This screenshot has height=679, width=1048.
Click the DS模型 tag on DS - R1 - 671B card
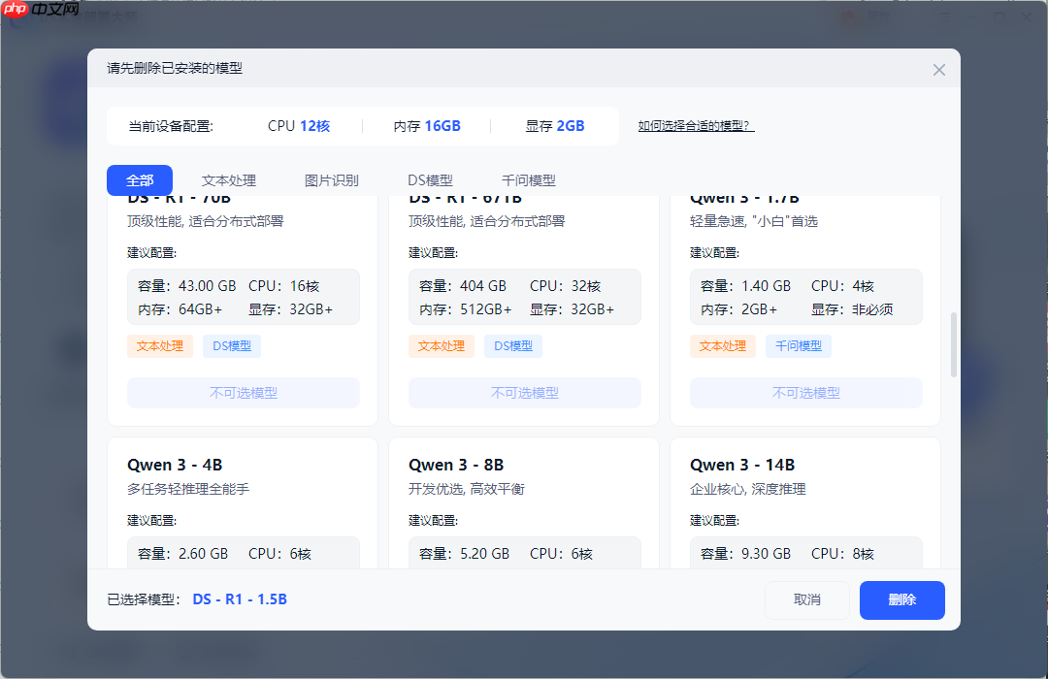tap(512, 345)
